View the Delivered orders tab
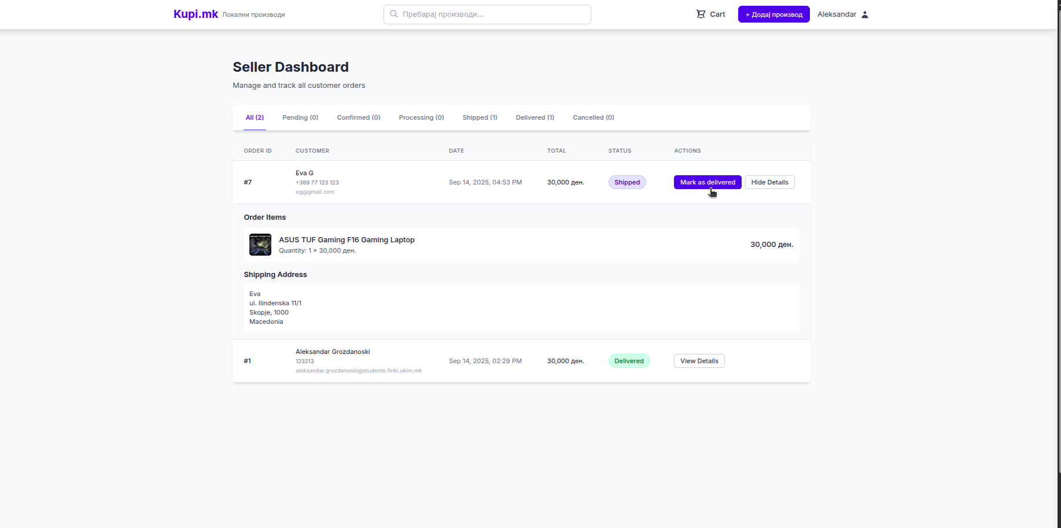 tap(535, 117)
